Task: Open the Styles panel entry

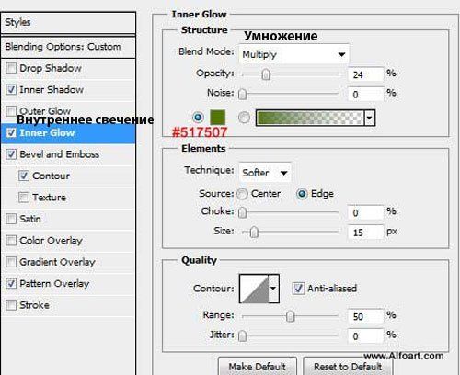Action: pos(68,23)
